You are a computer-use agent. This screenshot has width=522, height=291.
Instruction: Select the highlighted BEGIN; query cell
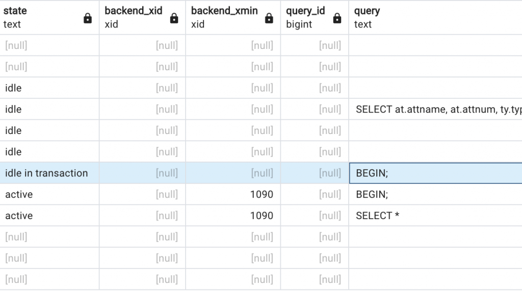click(x=435, y=173)
